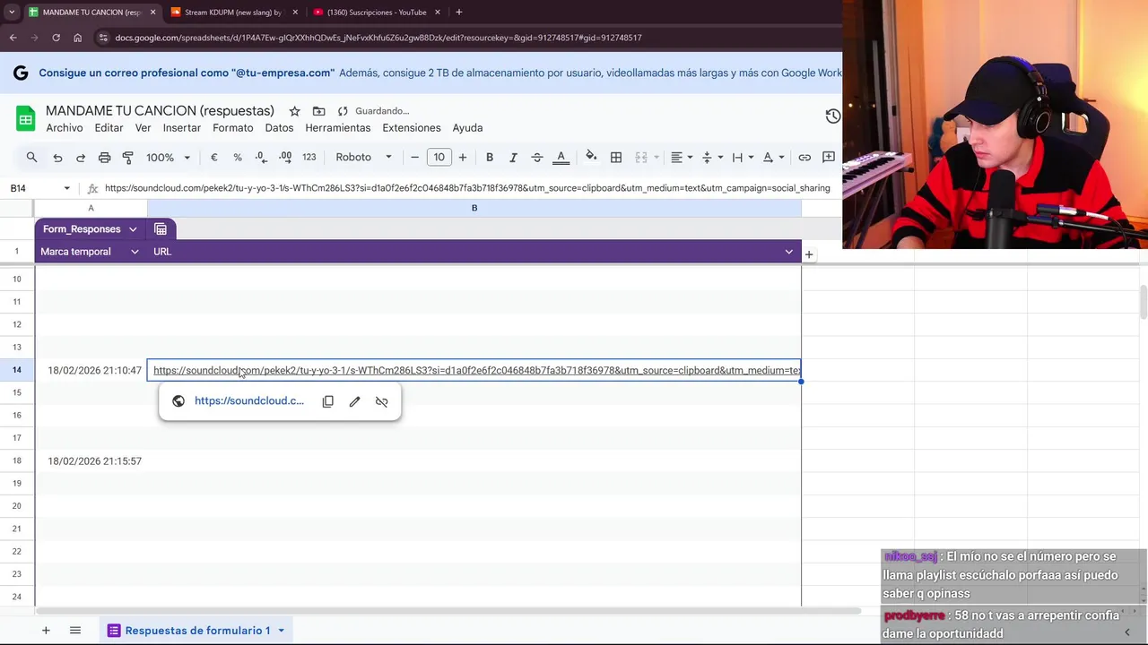Select cell with 18/02/2026 21:10:47
This screenshot has width=1148, height=645.
coord(91,370)
